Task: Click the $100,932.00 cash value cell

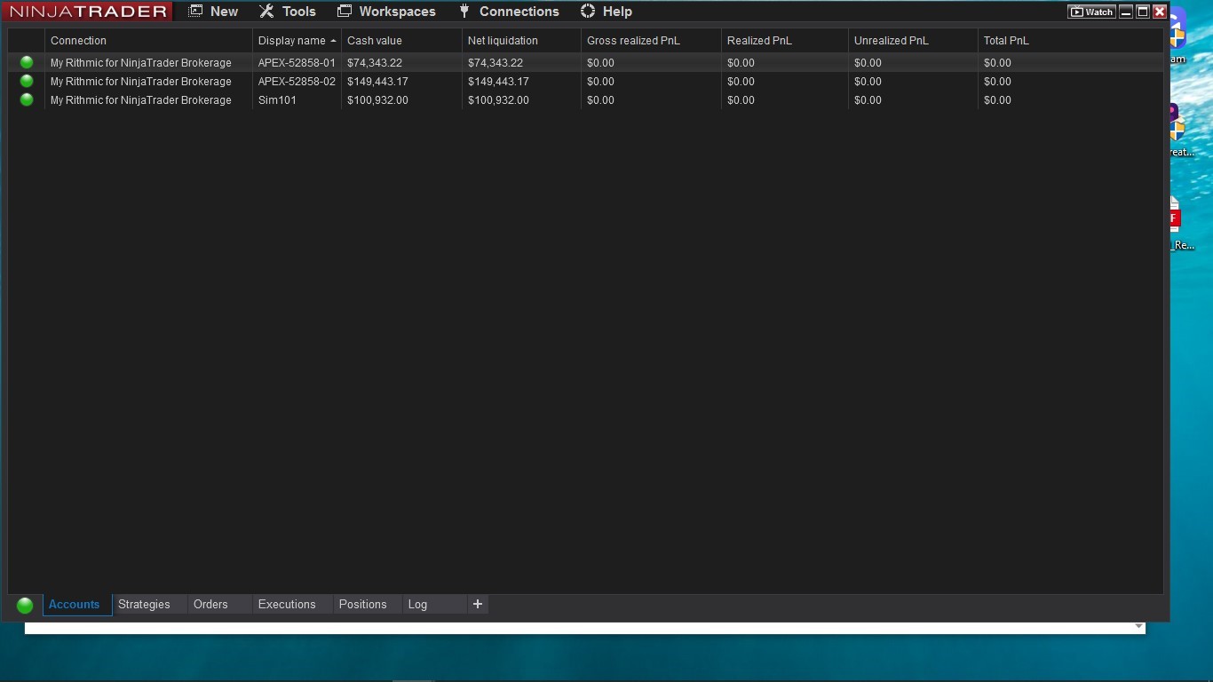Action: point(401,100)
